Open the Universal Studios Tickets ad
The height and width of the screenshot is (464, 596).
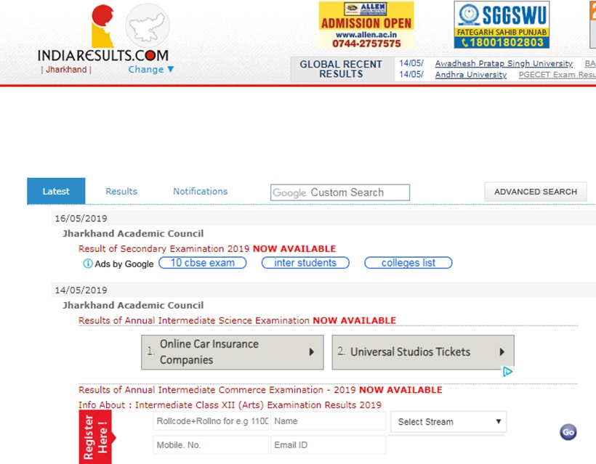coord(423,352)
